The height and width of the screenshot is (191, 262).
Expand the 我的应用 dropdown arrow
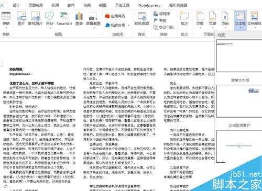[x=129, y=26]
